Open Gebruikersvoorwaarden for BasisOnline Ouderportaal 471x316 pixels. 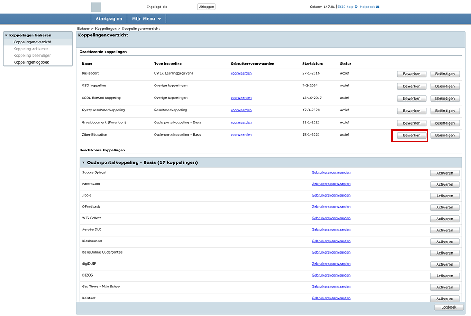pyautogui.click(x=331, y=252)
